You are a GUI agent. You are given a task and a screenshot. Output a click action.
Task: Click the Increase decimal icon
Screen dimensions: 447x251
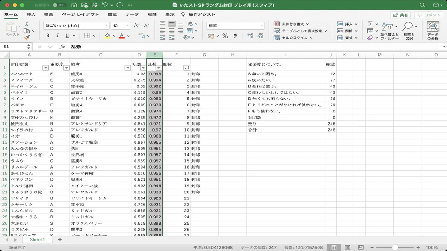point(251,36)
